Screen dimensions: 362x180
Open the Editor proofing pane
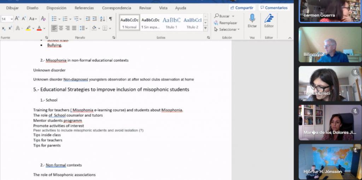[x=269, y=21]
